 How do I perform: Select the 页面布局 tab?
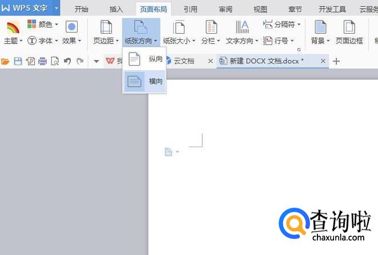[x=154, y=9]
